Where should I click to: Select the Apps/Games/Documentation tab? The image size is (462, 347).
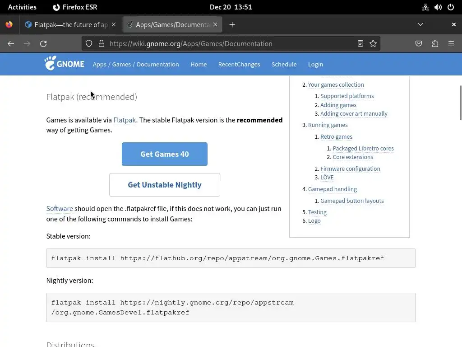click(x=172, y=24)
